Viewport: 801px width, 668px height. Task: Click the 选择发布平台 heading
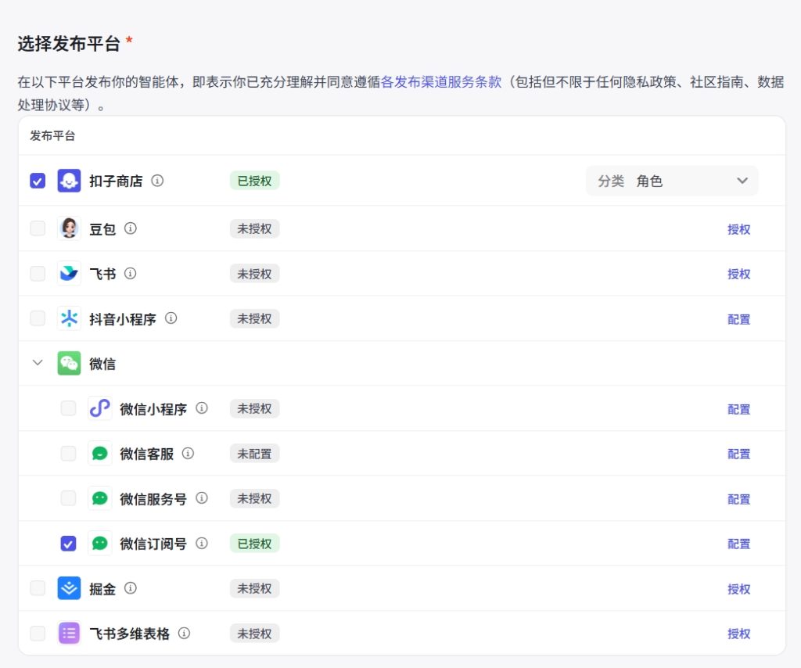pos(69,44)
